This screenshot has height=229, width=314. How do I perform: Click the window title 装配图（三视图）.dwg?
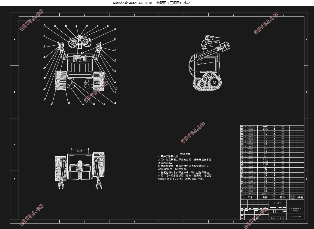coord(173,3)
